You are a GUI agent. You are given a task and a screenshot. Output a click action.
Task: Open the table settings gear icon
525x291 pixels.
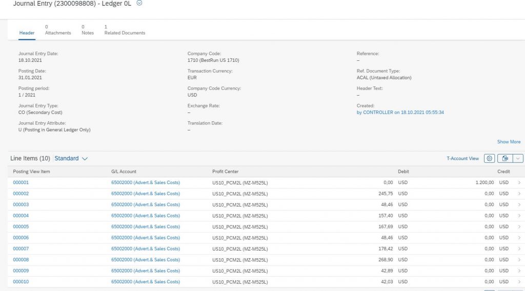[489, 159]
